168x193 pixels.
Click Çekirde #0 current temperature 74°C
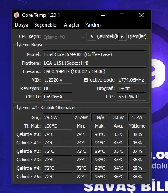coord(57,134)
